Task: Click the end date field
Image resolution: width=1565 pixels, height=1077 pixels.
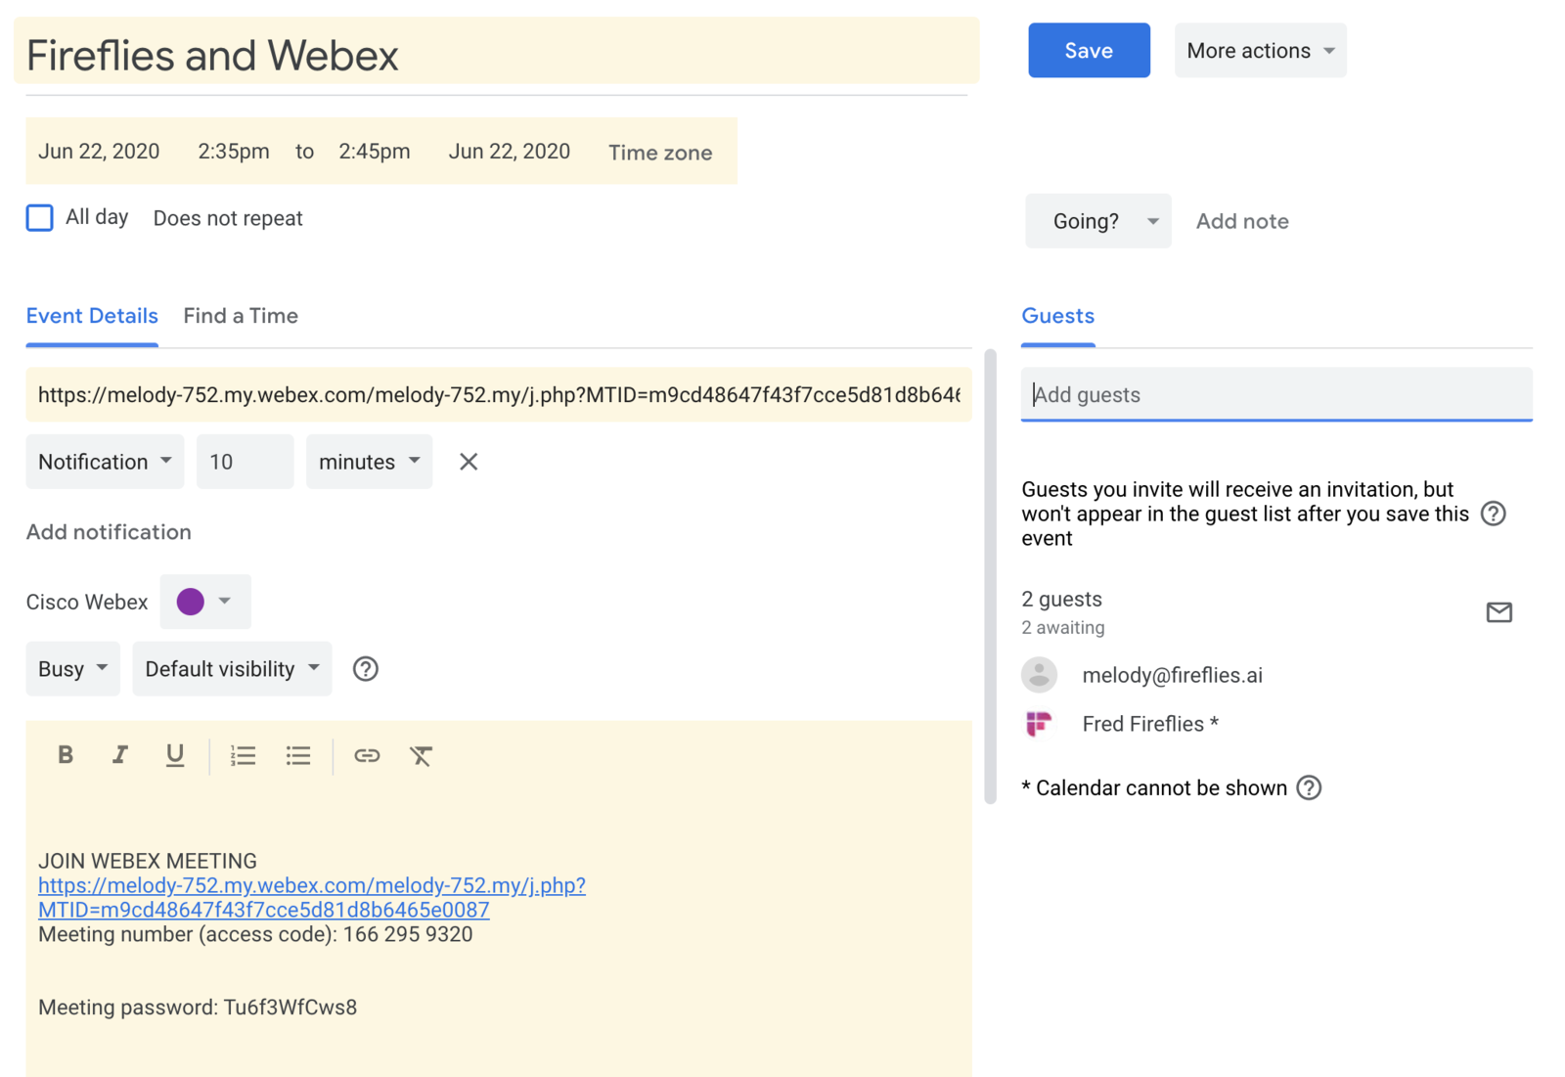Action: (x=510, y=152)
